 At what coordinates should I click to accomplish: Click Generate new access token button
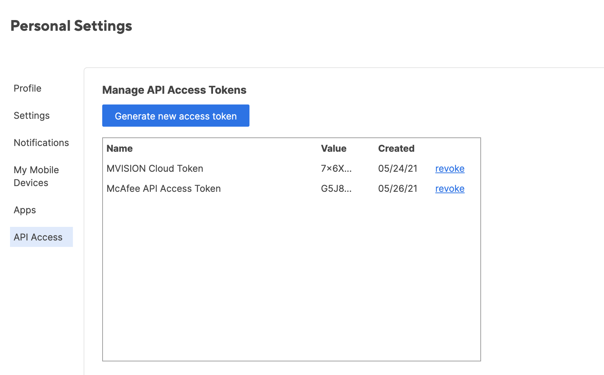[175, 116]
